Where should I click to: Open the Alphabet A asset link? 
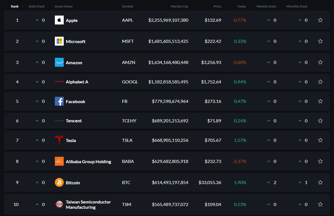pos(77,82)
